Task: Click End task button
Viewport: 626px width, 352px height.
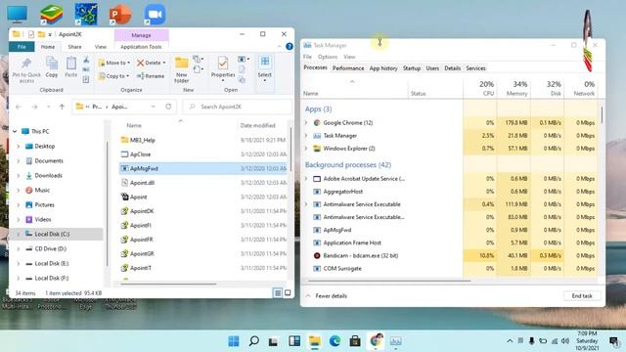Action: 582,295
